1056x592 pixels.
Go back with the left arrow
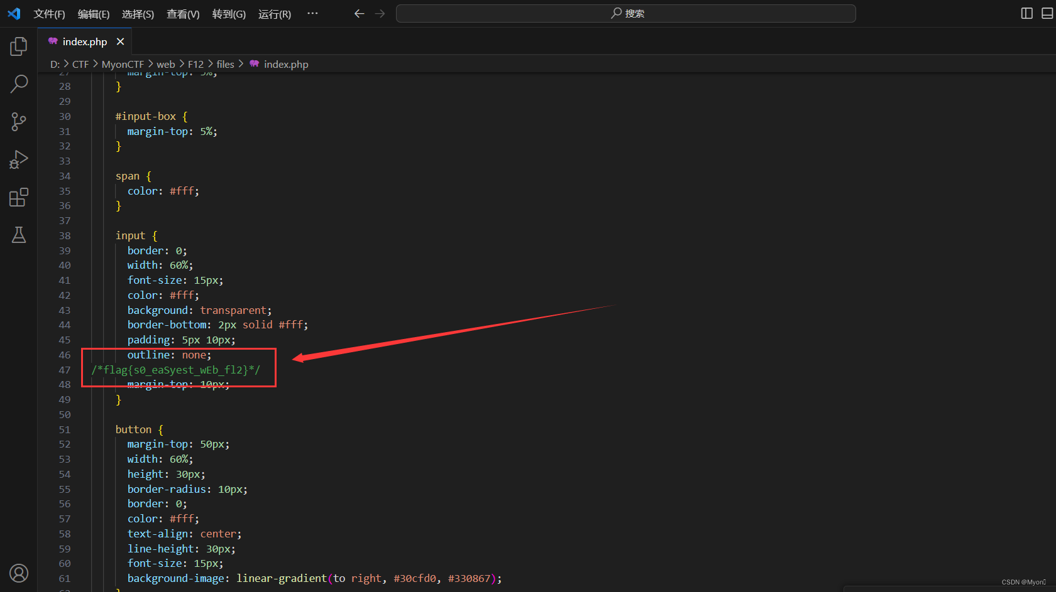(x=359, y=13)
